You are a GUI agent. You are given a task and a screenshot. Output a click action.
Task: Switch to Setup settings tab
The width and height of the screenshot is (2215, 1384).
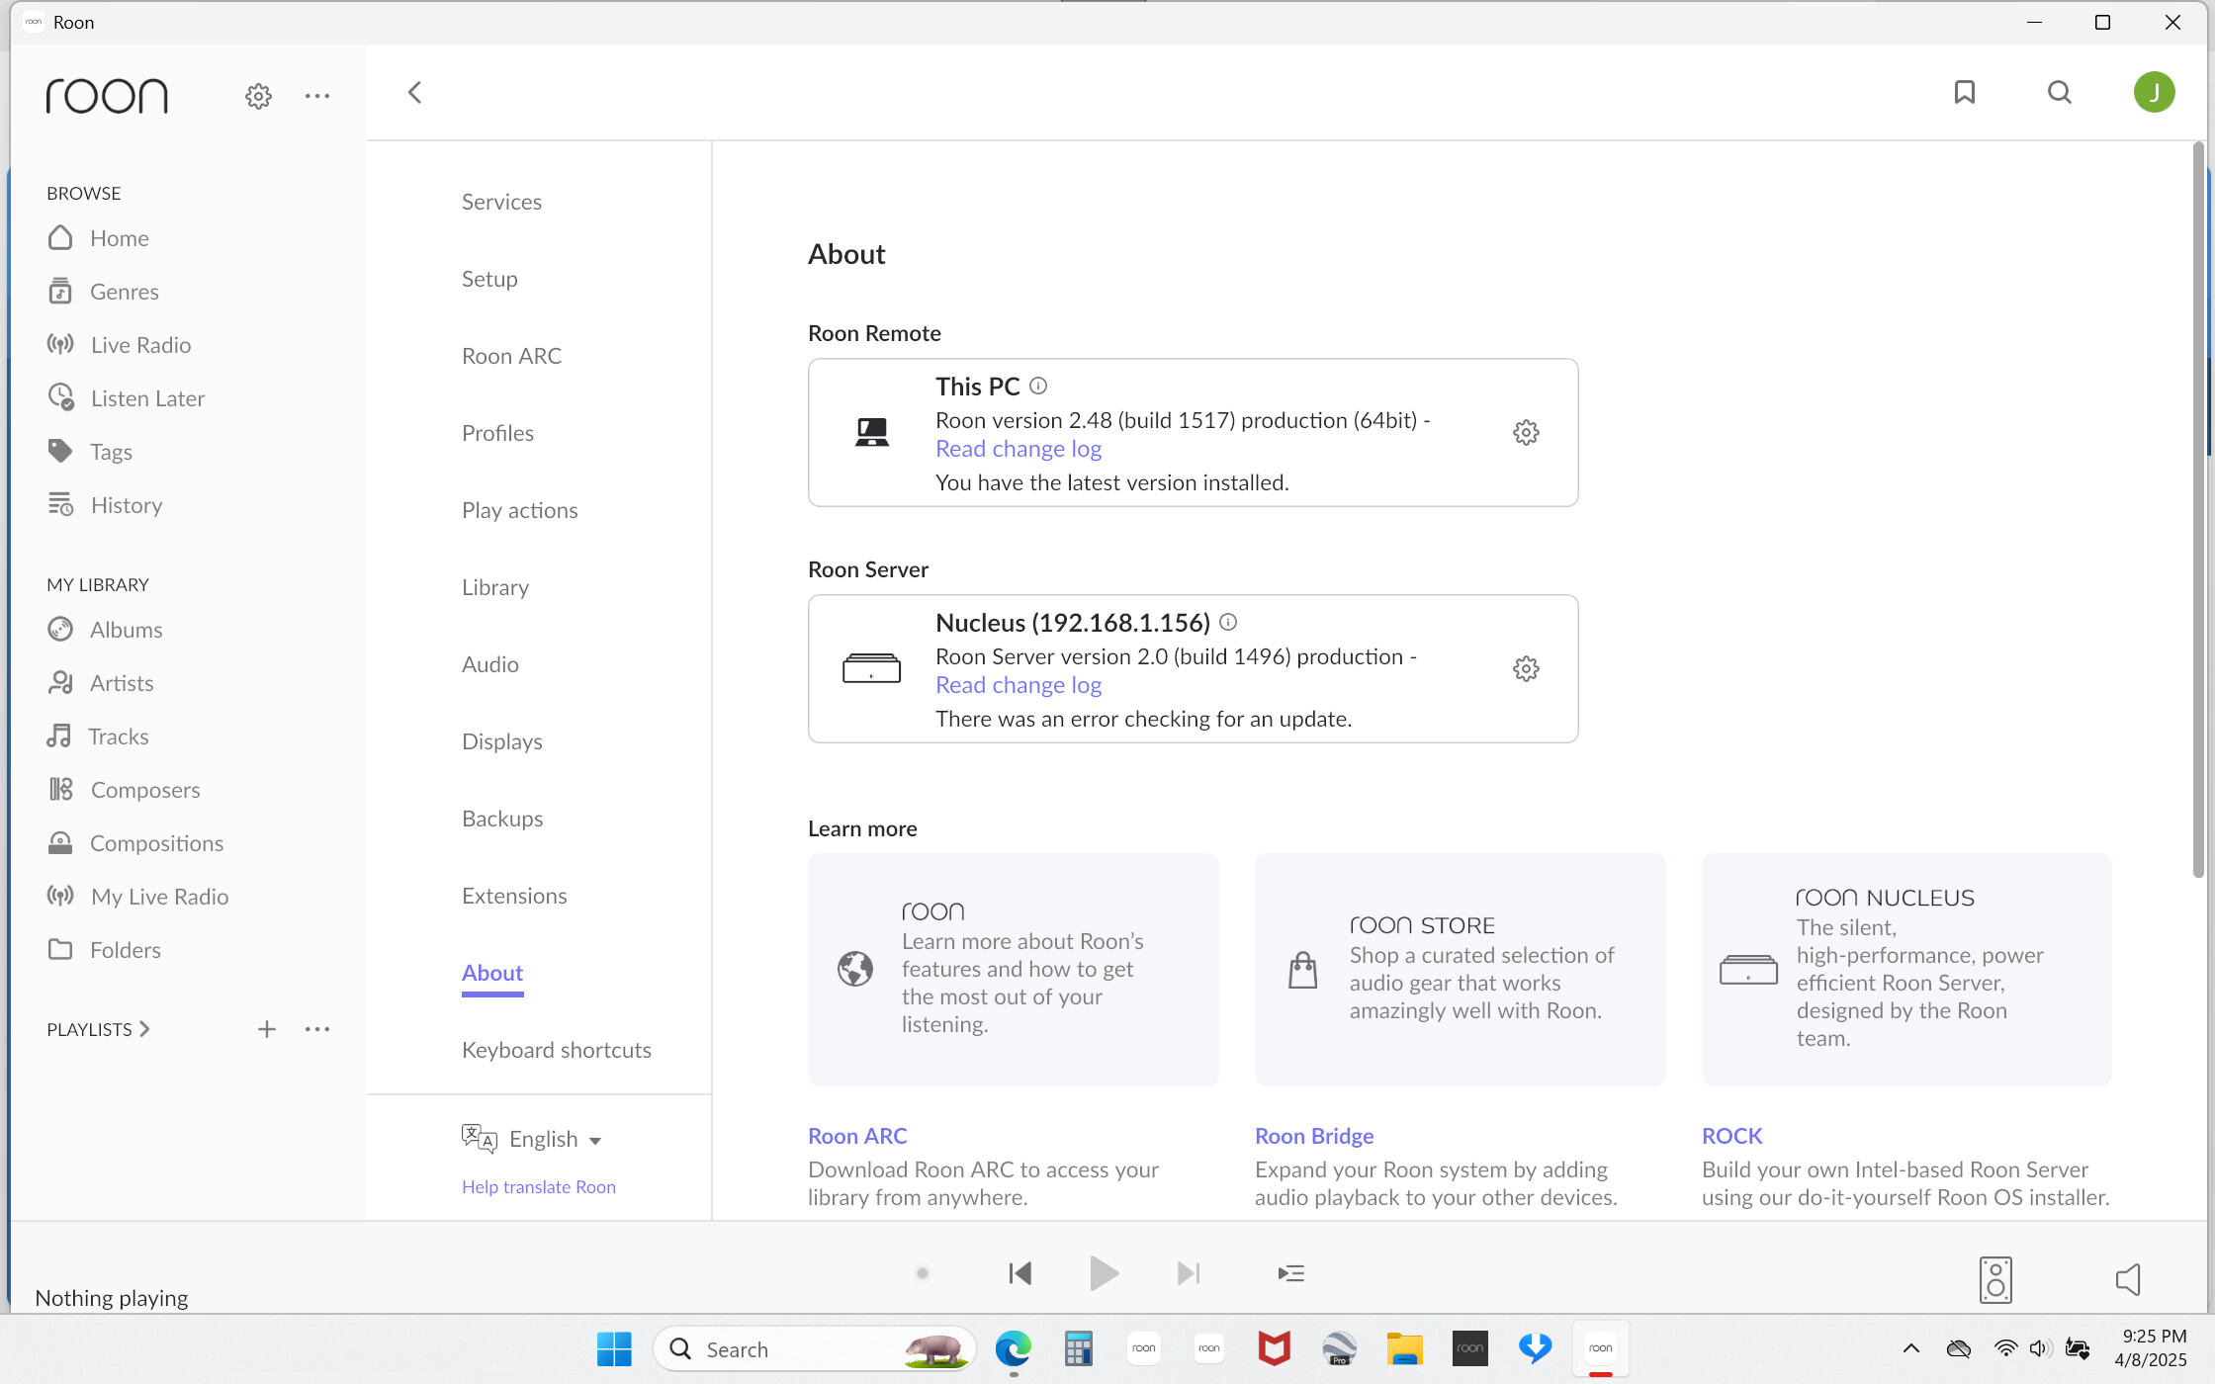[x=489, y=279]
